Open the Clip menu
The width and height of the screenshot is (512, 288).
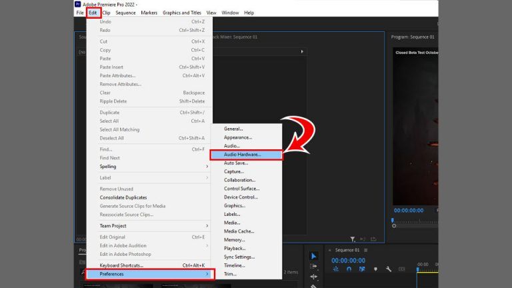107,13
